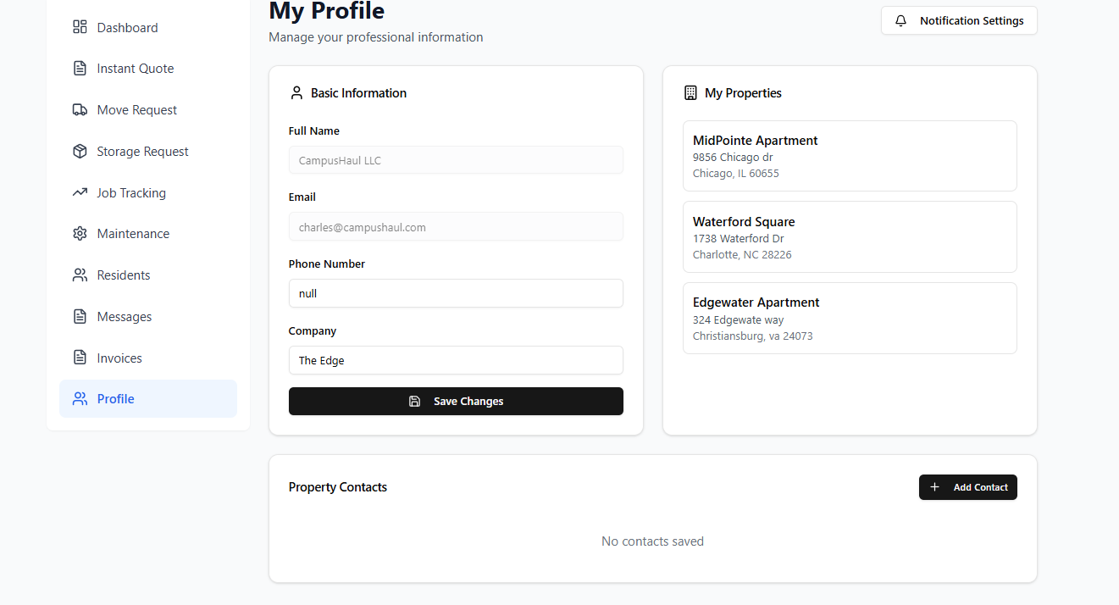The image size is (1119, 605).
Task: Select the Company field showing The Edge
Action: pos(456,360)
